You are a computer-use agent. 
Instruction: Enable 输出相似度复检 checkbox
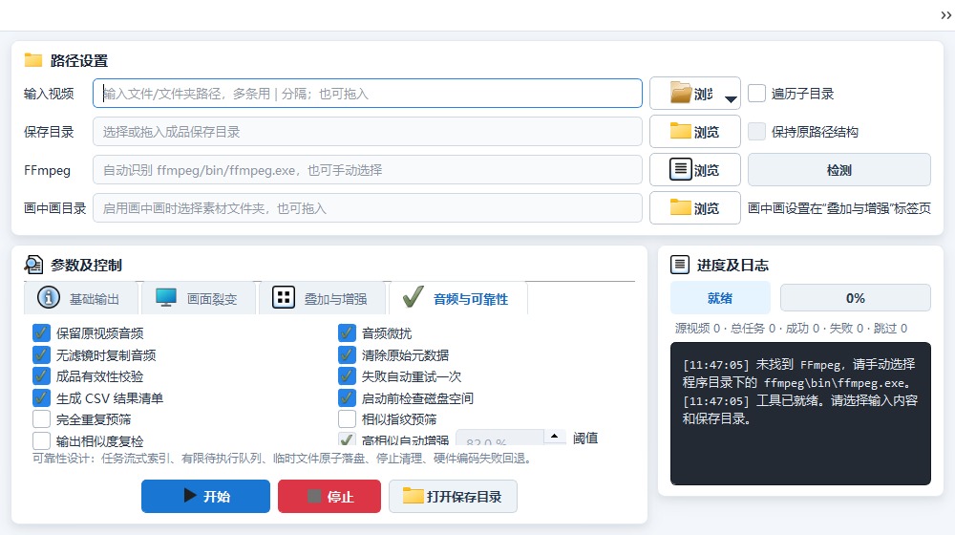[41, 440]
